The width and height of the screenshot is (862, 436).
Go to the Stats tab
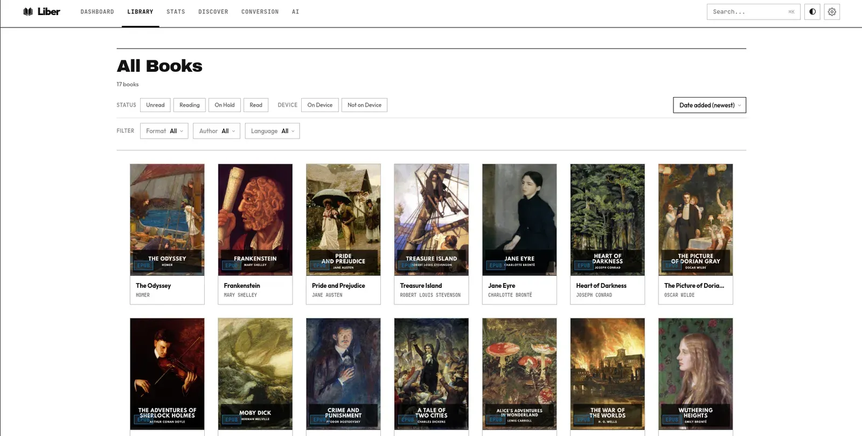[176, 12]
